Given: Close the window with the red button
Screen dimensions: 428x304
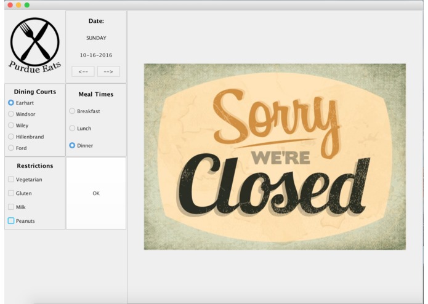Looking at the screenshot, I should (10, 5).
